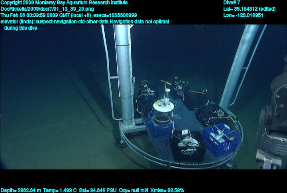
Task: Click the Xmiss= 92.58% reading
Action: tap(167, 190)
